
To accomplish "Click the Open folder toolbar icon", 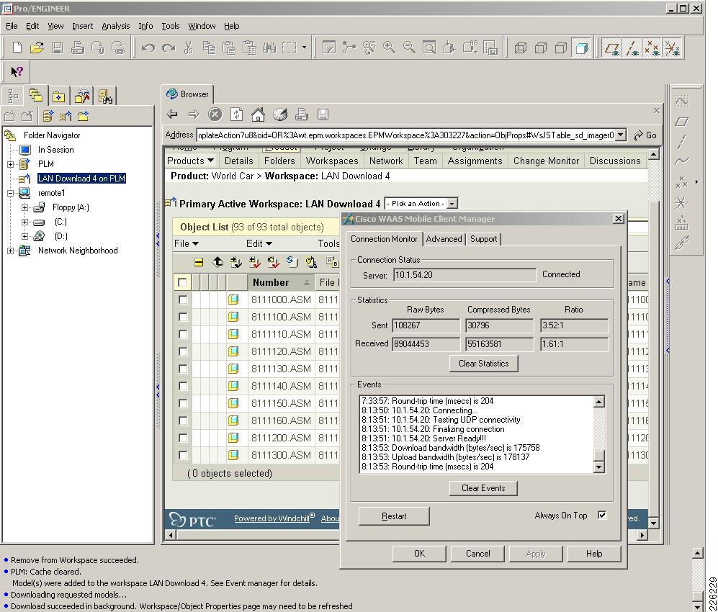I will point(37,48).
